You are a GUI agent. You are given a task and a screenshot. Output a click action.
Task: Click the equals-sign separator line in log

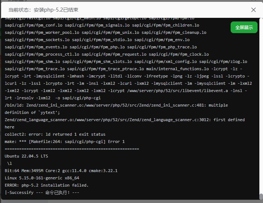(72, 149)
